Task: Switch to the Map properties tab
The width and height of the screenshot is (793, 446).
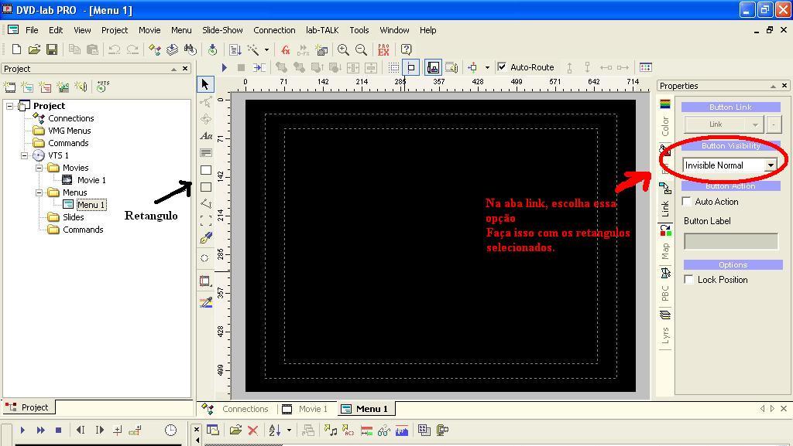Action: (665, 243)
